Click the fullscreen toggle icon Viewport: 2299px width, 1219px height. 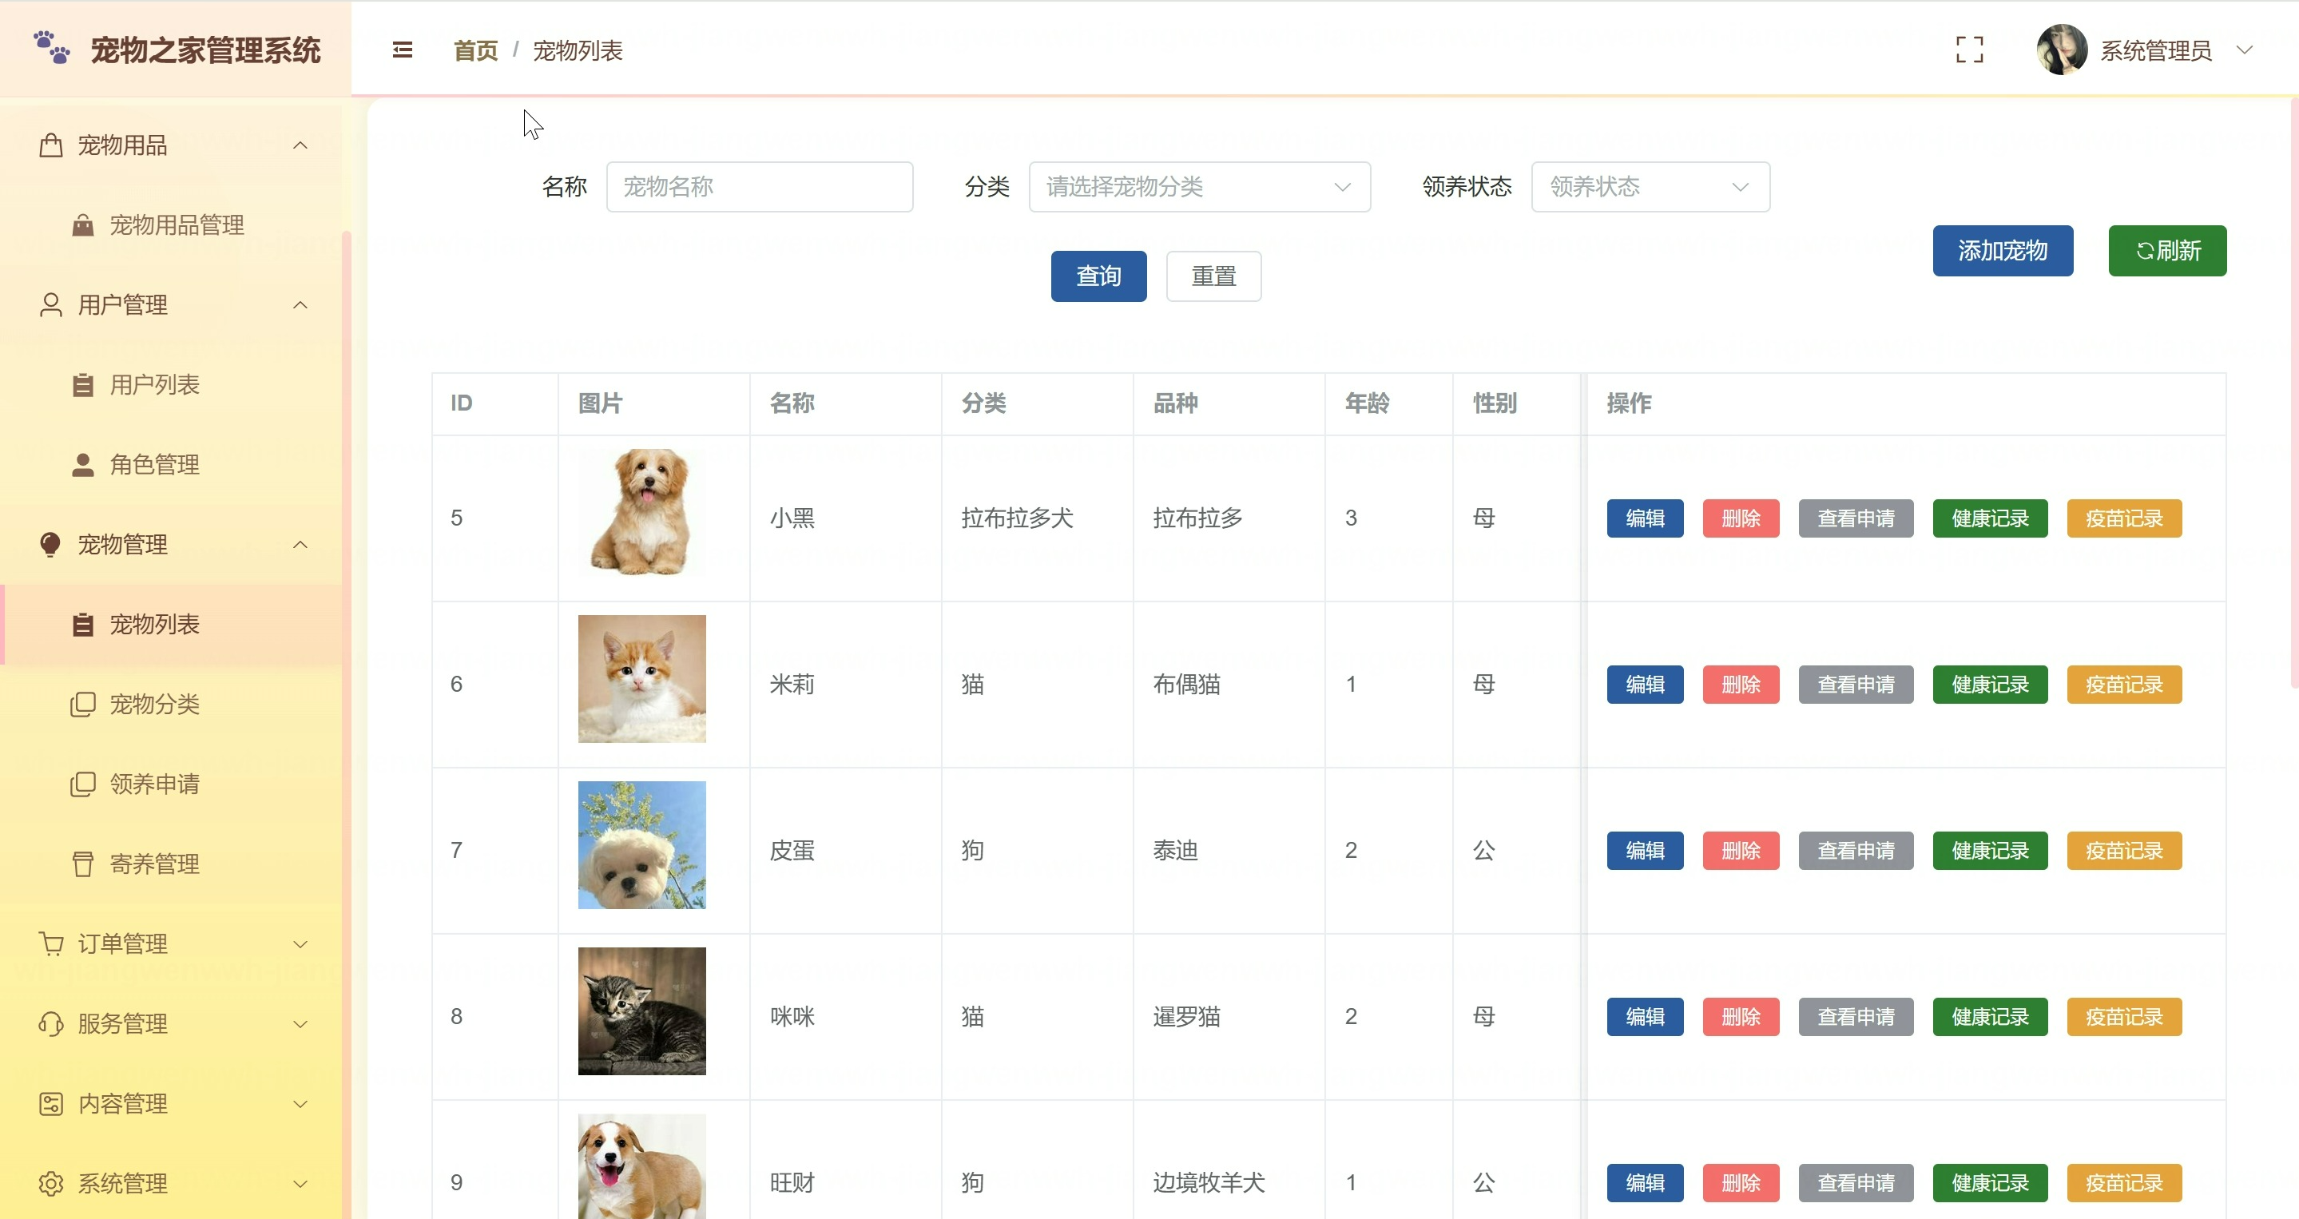point(1969,50)
